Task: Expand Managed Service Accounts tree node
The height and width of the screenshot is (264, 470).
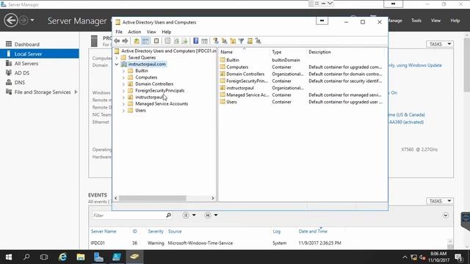Action: tap(123, 104)
